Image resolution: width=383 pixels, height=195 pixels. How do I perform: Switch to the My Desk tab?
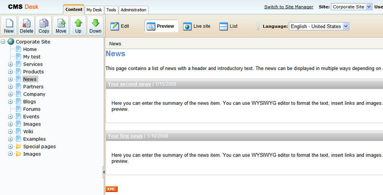pyautogui.click(x=94, y=10)
